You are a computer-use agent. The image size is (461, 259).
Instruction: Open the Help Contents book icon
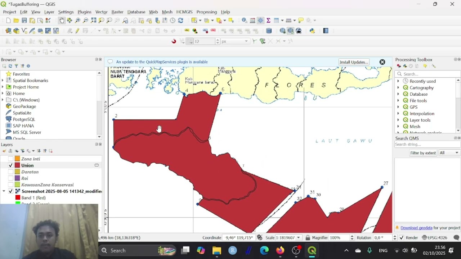[x=326, y=31]
